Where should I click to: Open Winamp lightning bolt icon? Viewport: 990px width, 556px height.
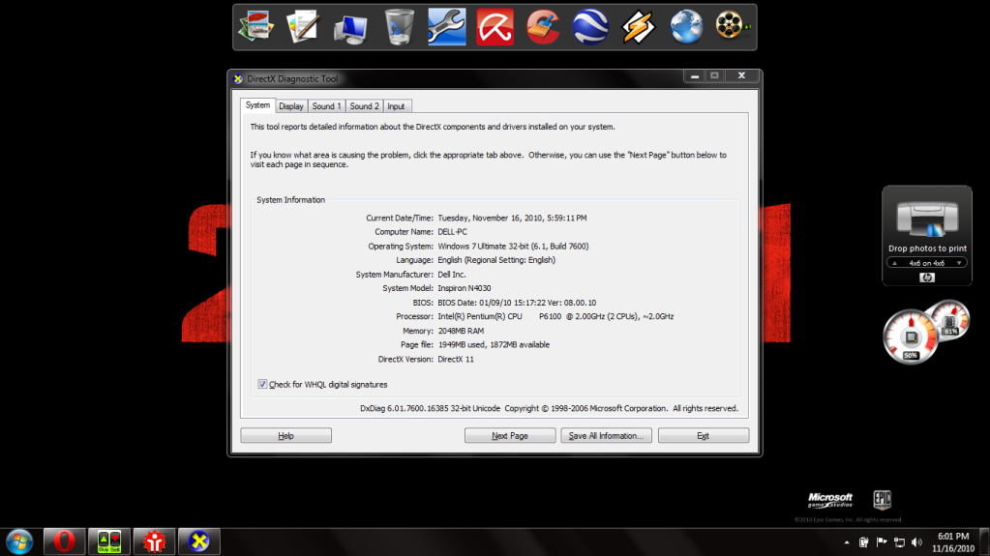pyautogui.click(x=639, y=27)
